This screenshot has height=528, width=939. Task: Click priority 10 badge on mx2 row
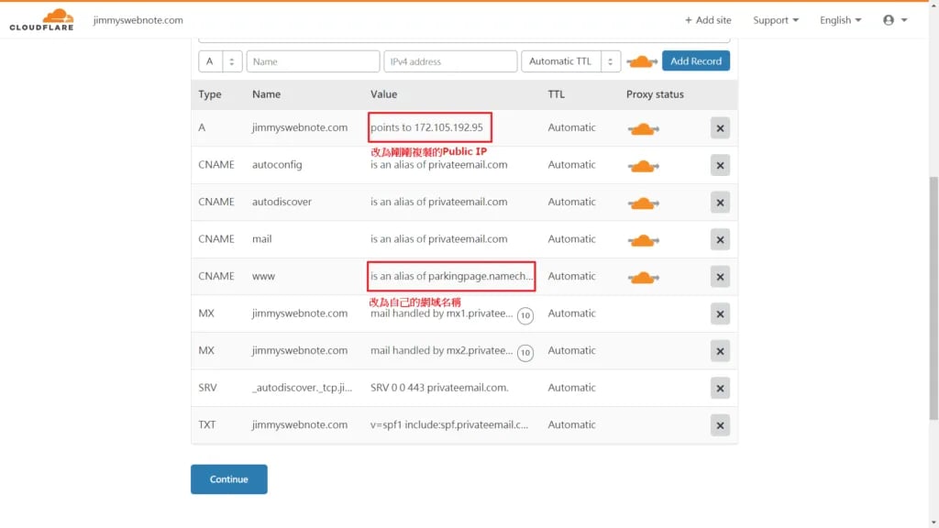pyautogui.click(x=525, y=353)
